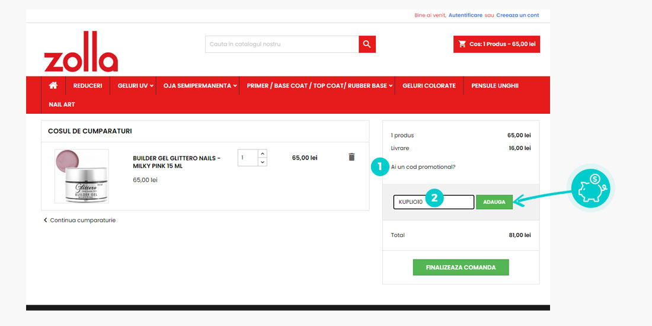Open the Builder Gel product thumbnail
Screen dimensions: 652x326
tap(82, 176)
